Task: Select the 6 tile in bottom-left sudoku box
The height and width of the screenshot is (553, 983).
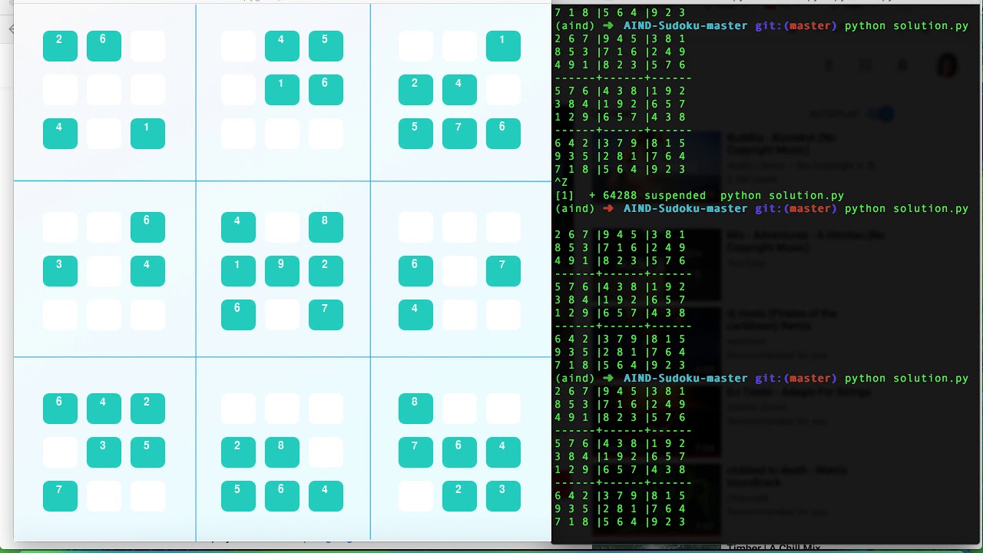Action: tap(60, 409)
